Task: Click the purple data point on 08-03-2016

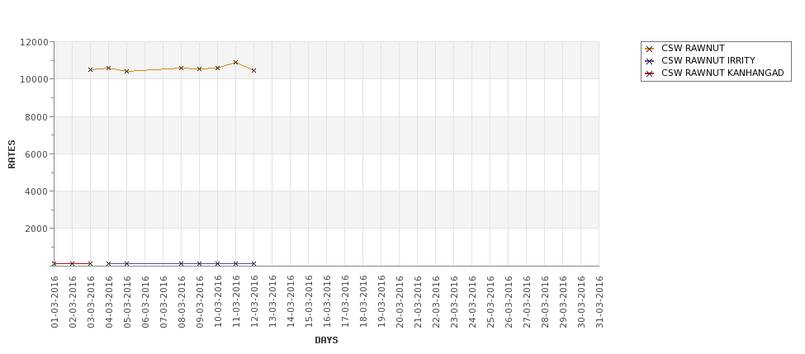Action: 181,264
